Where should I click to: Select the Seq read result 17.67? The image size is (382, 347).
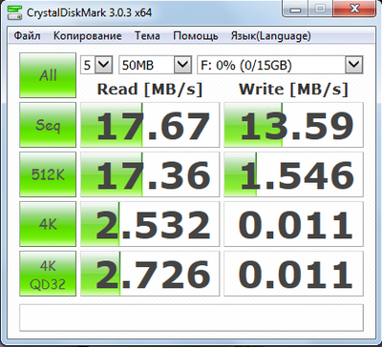150,125
